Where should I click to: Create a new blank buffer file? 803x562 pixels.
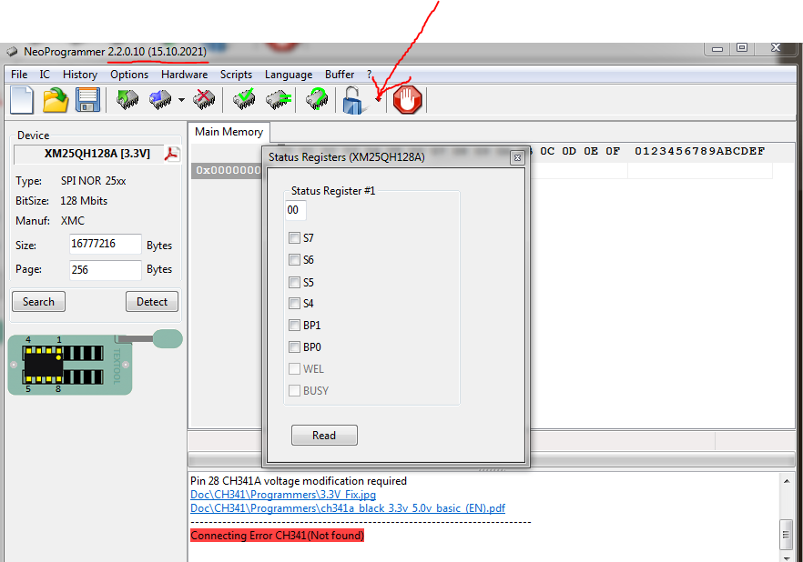pyautogui.click(x=22, y=100)
